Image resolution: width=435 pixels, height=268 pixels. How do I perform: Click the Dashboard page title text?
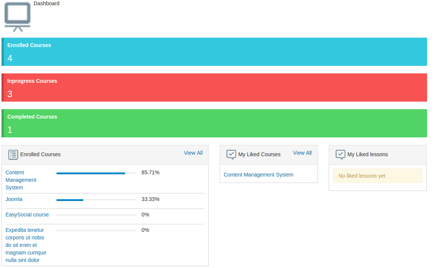click(46, 3)
